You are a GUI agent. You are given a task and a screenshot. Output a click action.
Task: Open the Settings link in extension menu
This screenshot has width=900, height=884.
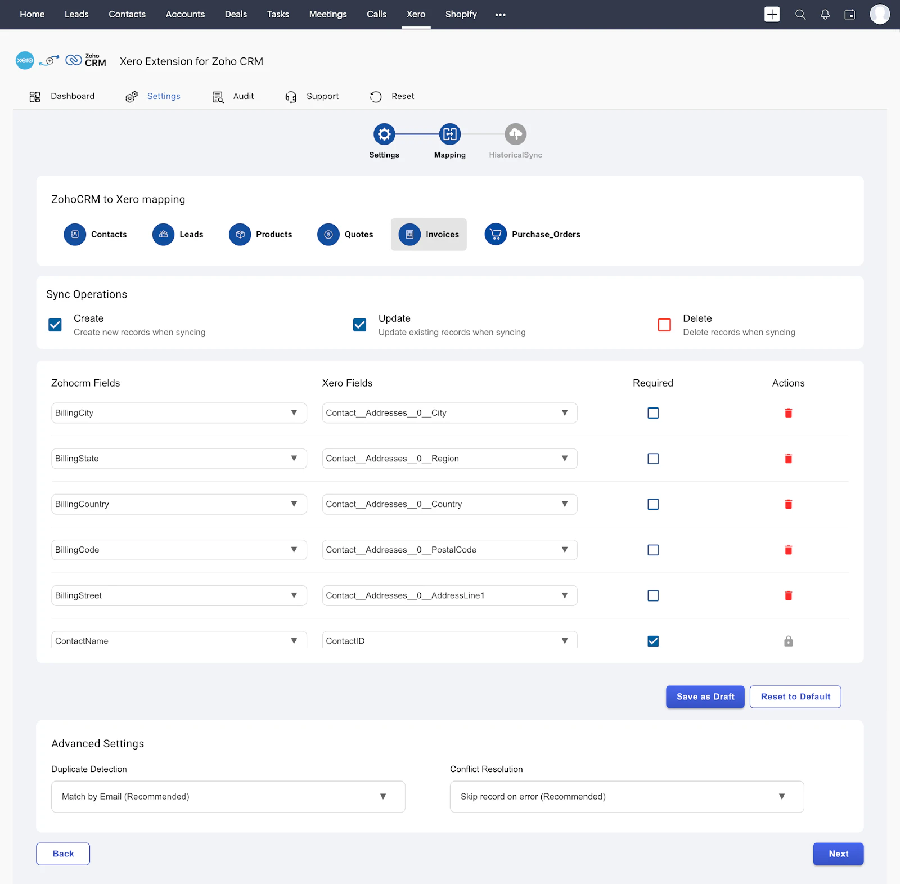[164, 96]
